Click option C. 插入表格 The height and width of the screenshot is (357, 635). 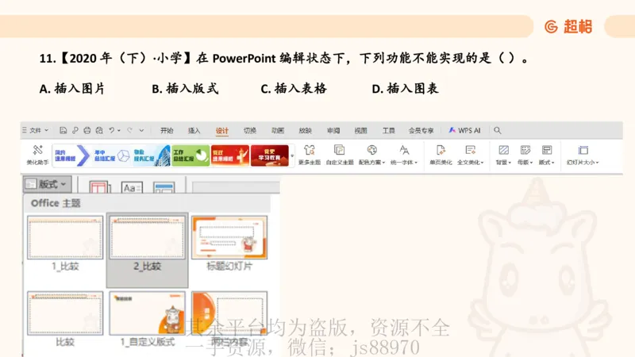pyautogui.click(x=294, y=89)
